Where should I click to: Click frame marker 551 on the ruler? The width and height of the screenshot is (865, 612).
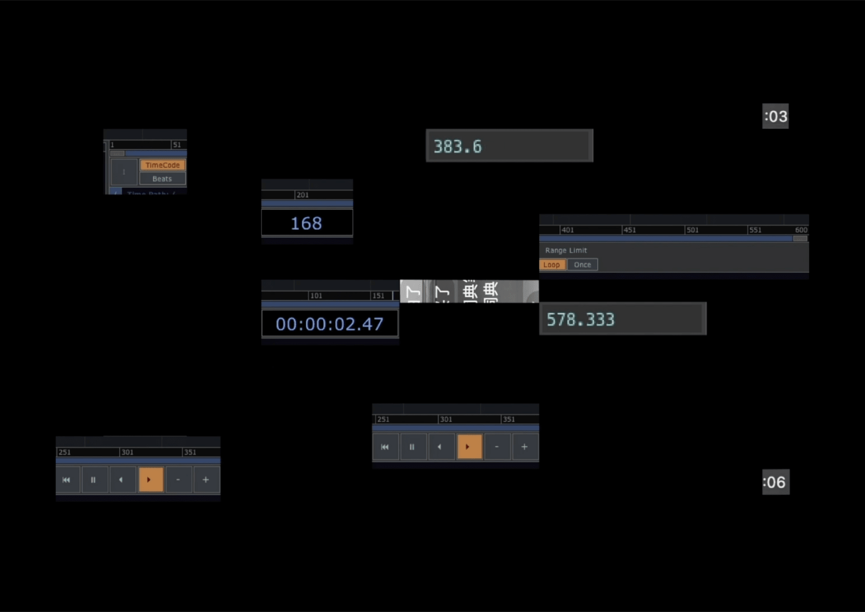click(755, 230)
